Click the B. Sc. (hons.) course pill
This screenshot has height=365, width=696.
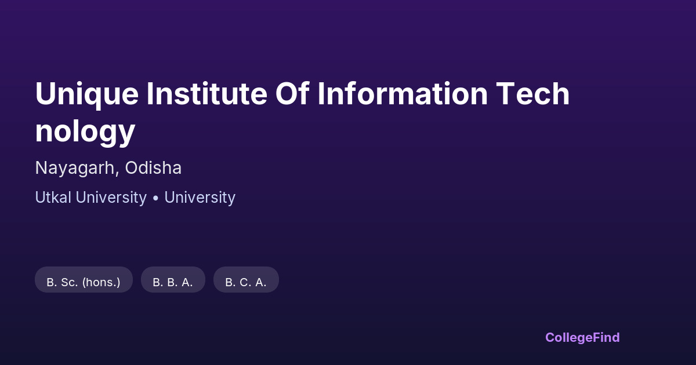point(84,280)
